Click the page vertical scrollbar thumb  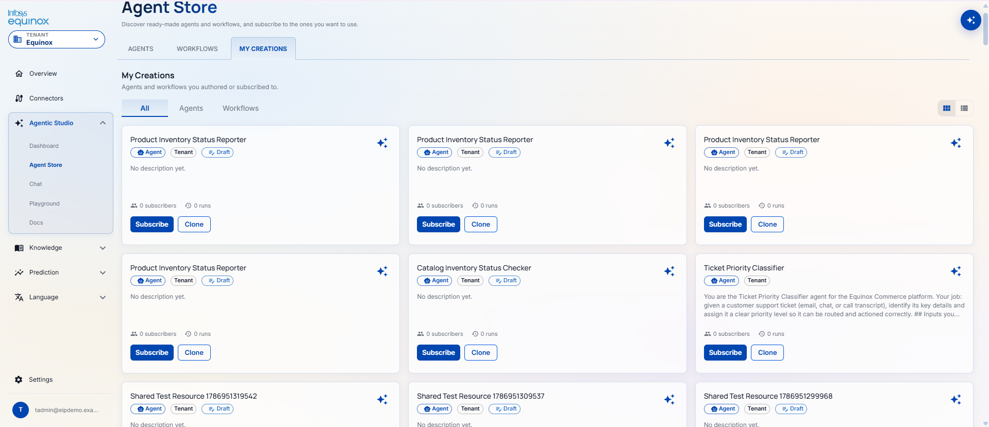985,28
